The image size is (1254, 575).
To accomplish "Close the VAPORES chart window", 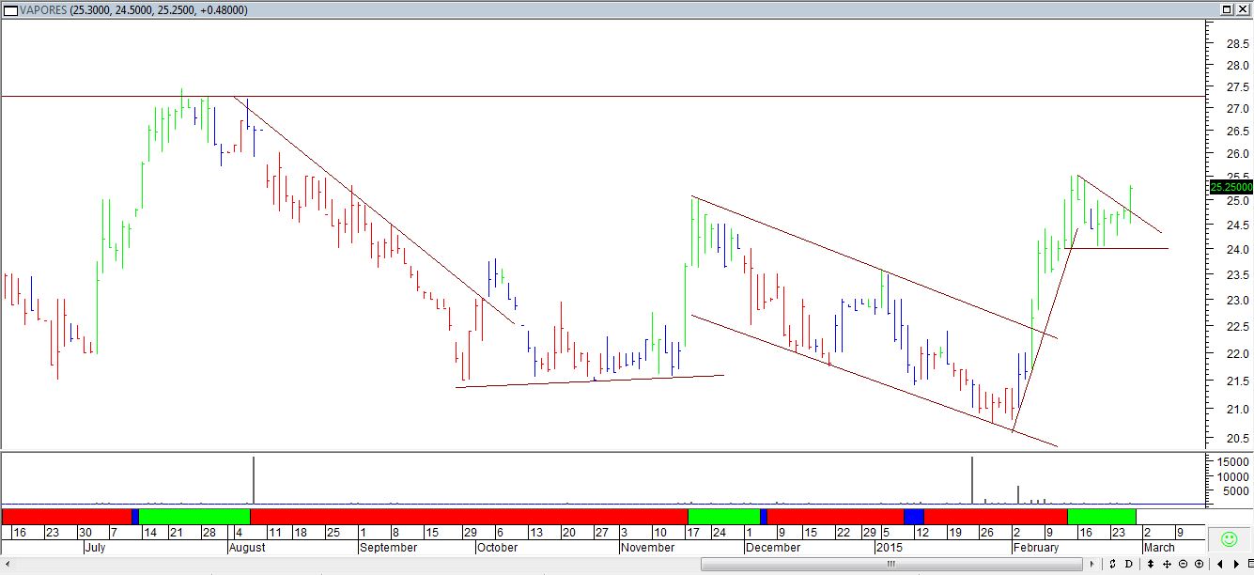I will [1244, 9].
